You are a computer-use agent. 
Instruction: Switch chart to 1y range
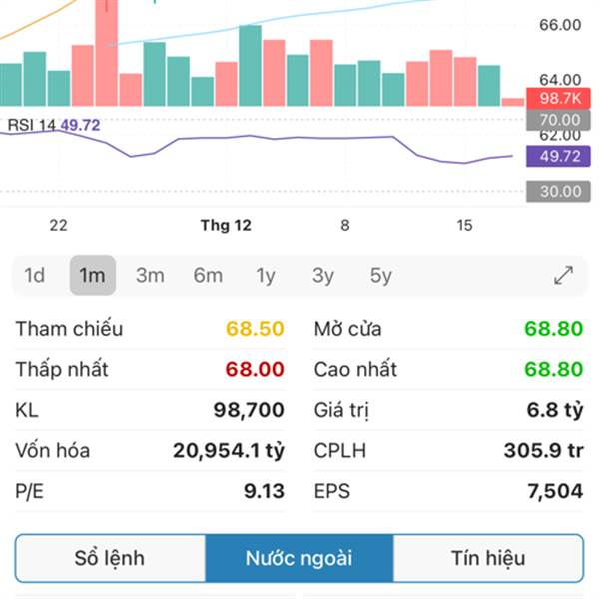point(266,275)
